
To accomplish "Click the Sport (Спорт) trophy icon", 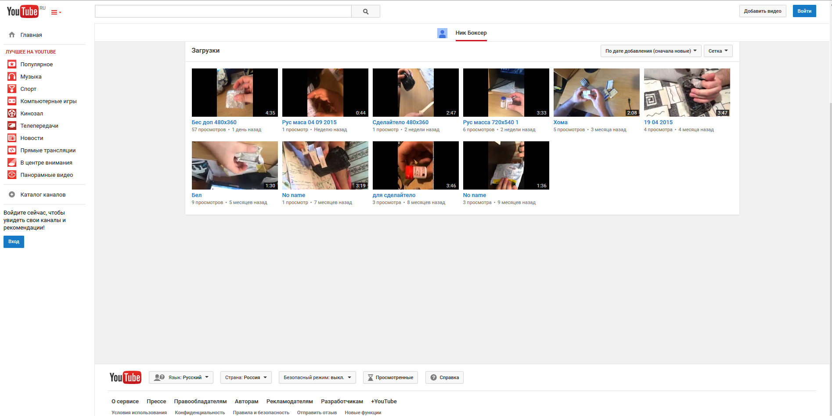I will pyautogui.click(x=12, y=89).
